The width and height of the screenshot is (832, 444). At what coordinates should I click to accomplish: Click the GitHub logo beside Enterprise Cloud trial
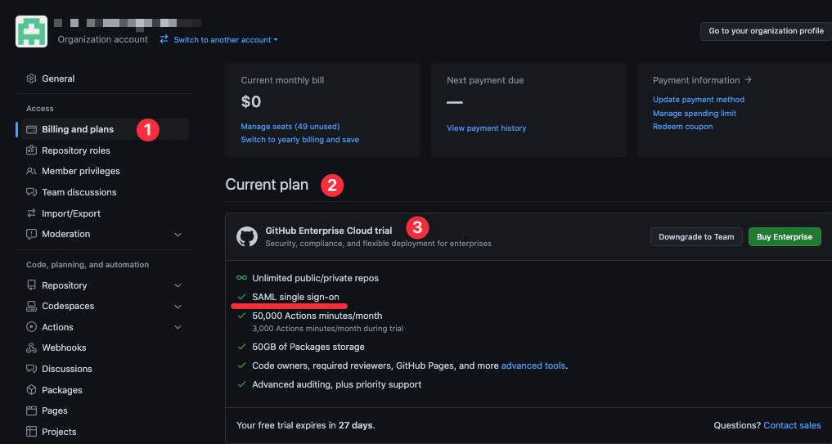247,237
